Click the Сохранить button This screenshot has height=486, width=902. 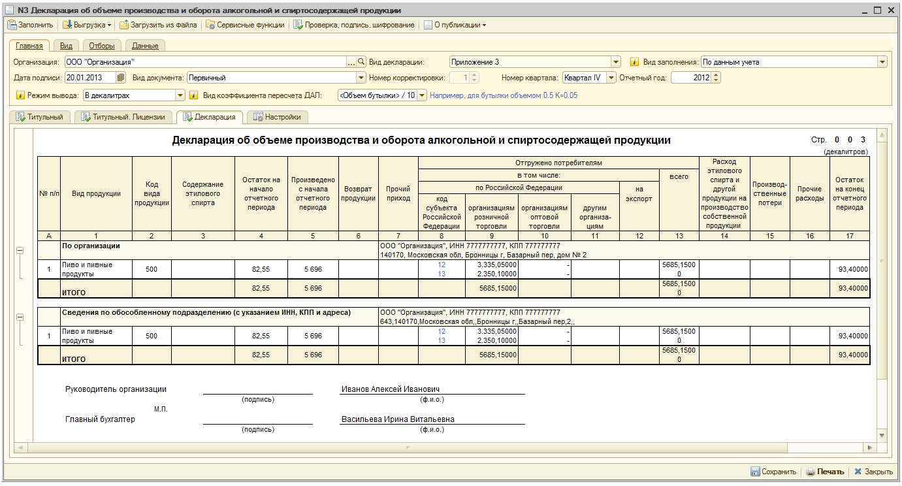tap(773, 472)
